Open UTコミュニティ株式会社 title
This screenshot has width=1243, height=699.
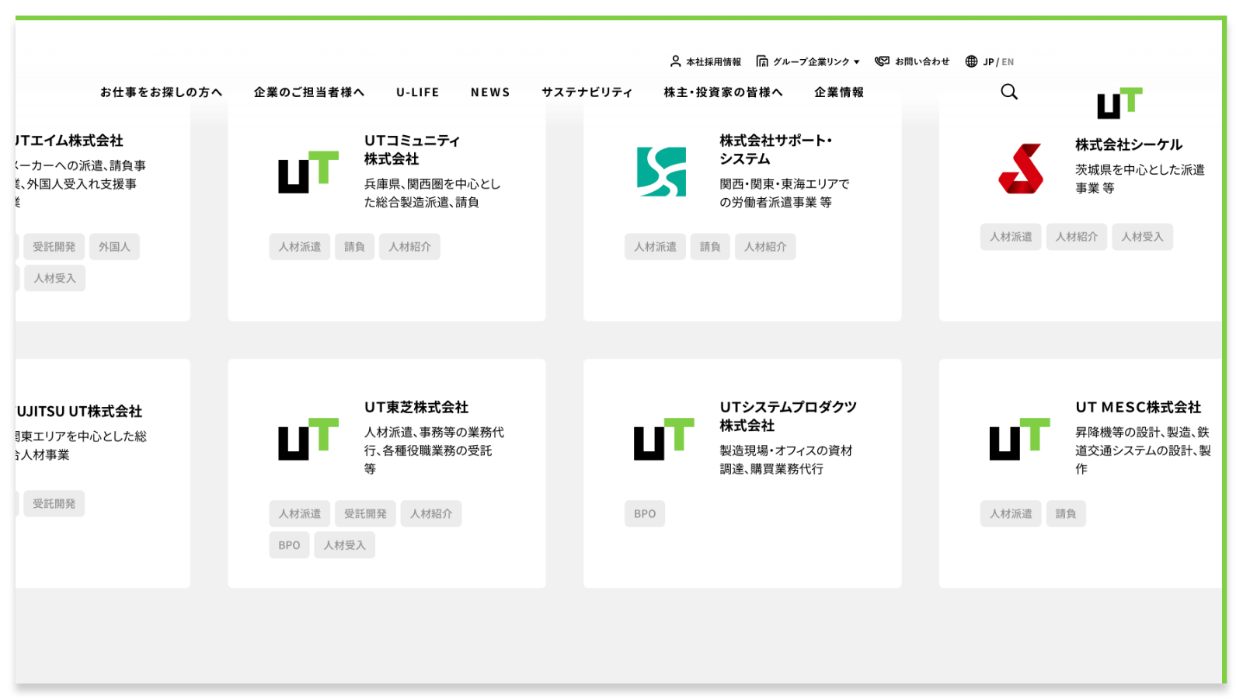[413, 149]
